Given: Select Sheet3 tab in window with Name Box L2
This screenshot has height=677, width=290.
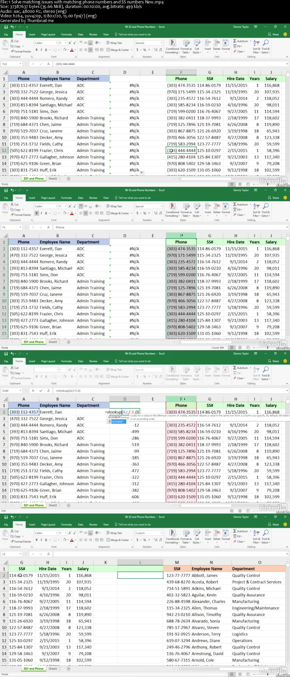Looking at the screenshot, I should [x=53, y=668].
